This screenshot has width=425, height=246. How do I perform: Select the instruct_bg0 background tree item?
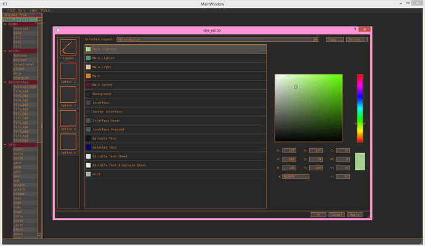point(25,87)
